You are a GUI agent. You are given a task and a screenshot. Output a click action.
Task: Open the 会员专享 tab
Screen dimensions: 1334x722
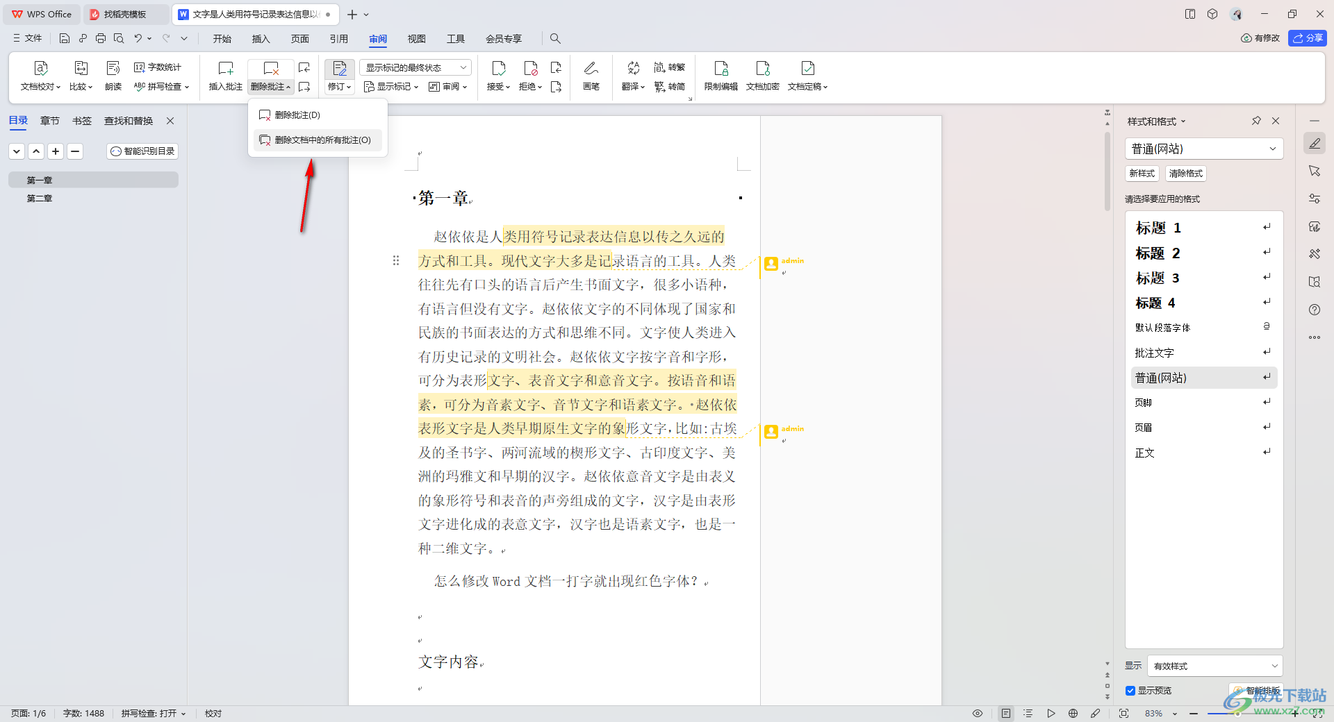coord(504,39)
